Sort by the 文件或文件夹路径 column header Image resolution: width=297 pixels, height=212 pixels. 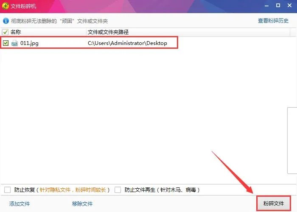tap(108, 32)
